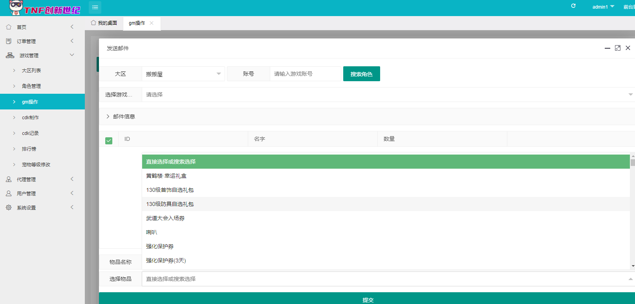
Task: Open the 大区 dropdown showing 搬搬屋
Action: click(183, 74)
